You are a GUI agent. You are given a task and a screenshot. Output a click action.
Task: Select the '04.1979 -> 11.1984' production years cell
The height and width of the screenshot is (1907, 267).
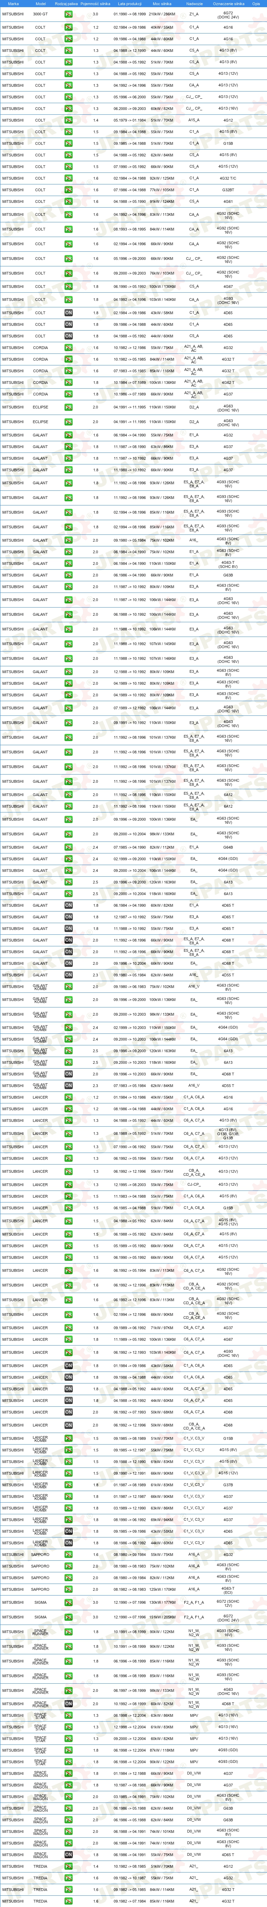point(129,120)
